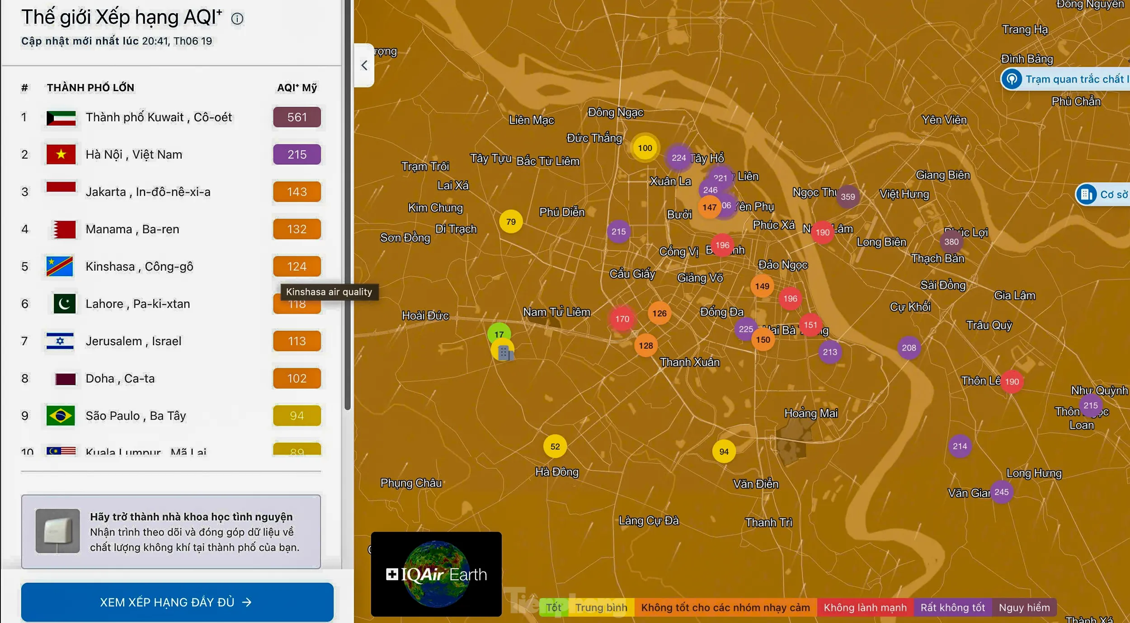This screenshot has height=623, width=1130.
Task: Select the purple 224 marker at Tây Hồ
Action: point(678,158)
